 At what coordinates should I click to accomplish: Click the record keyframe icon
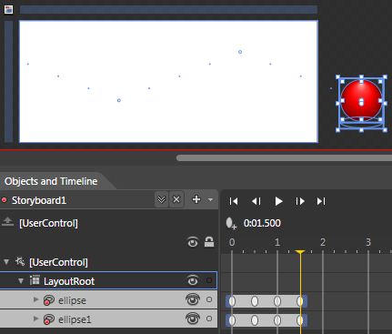[x=231, y=223]
